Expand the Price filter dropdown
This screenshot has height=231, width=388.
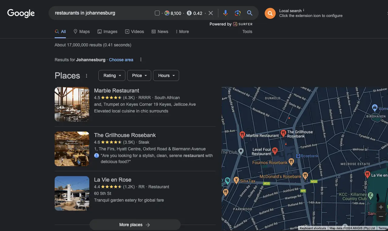click(x=139, y=75)
